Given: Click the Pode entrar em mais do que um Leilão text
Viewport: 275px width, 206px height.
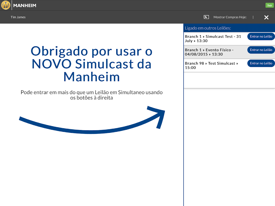Looking at the screenshot, I should click(91, 95).
